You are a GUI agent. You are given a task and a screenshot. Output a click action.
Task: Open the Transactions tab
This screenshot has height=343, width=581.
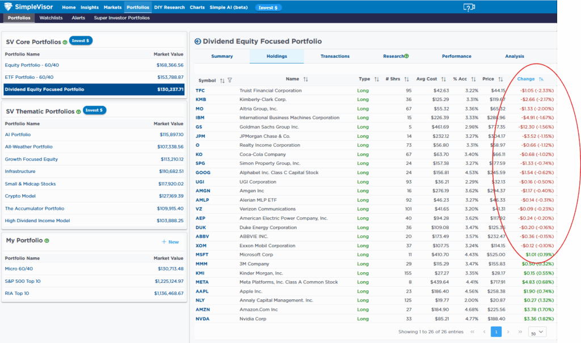pyautogui.click(x=335, y=56)
